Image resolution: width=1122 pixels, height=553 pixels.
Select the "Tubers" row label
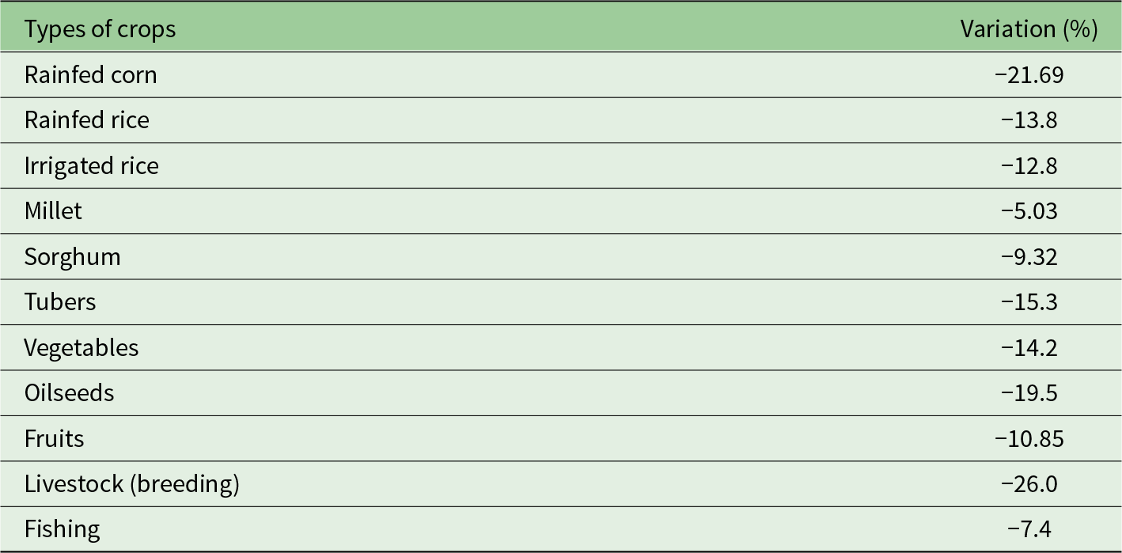60,302
